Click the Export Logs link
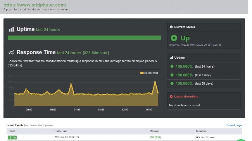 [x=234, y=125]
